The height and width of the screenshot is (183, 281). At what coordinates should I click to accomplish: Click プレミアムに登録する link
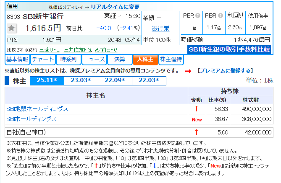pos(225,71)
